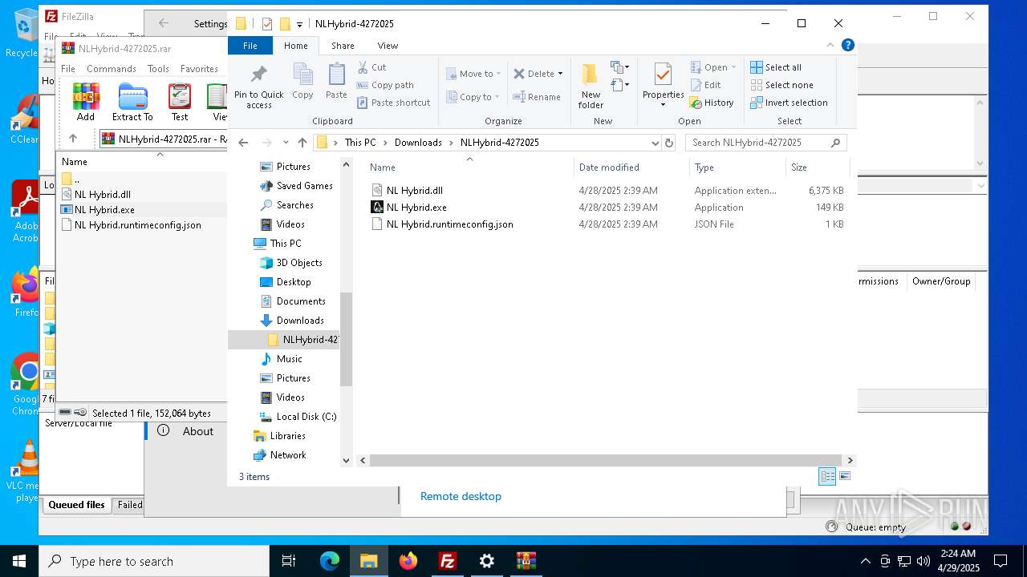Open Microsoft Edge from the taskbar
This screenshot has height=577, width=1027.
click(x=330, y=561)
